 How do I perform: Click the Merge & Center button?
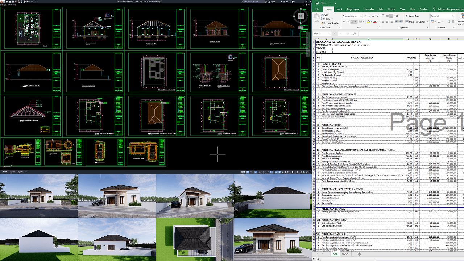pyautogui.click(x=415, y=22)
